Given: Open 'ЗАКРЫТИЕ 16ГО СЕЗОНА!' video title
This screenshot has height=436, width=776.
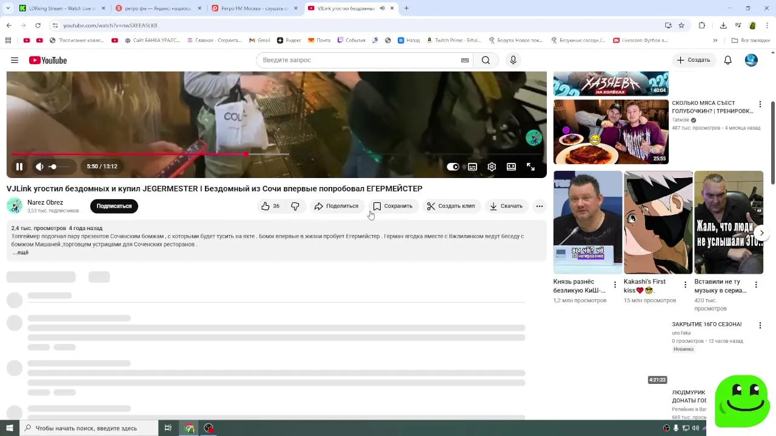Looking at the screenshot, I should [x=706, y=325].
